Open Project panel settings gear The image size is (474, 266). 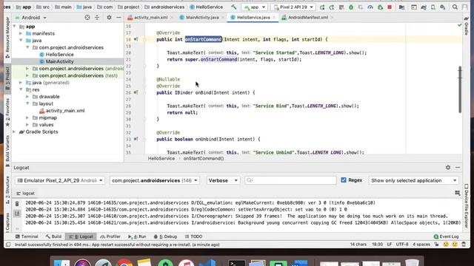[109, 18]
